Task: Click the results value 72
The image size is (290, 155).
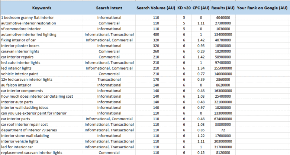Action: (x=223, y=130)
